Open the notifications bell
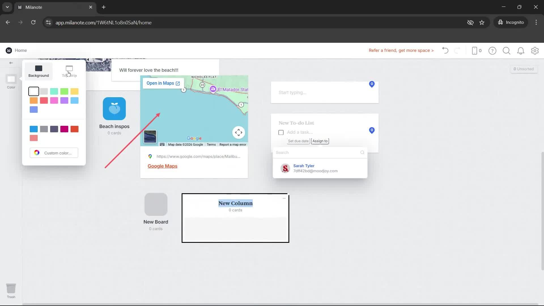Viewport: 544px width, 306px height. click(520, 51)
